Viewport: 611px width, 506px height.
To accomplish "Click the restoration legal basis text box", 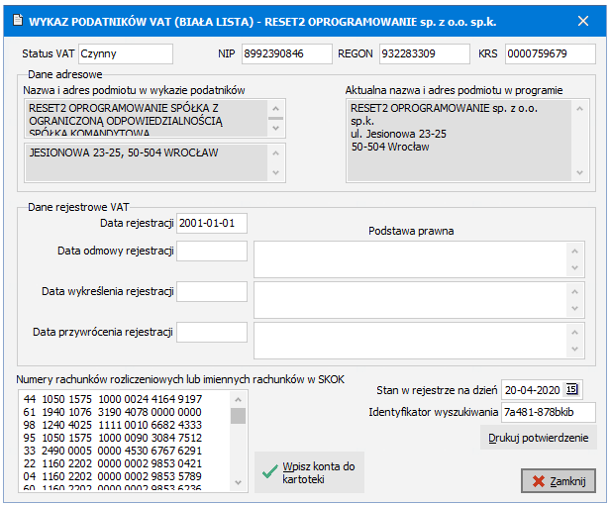I will (x=419, y=341).
